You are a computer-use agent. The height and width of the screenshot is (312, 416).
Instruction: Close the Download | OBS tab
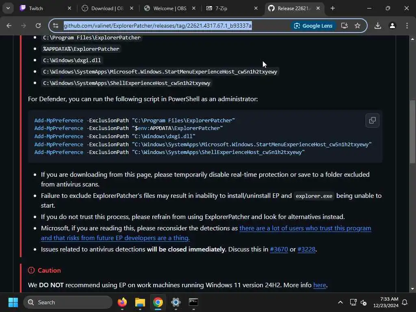coord(132,8)
